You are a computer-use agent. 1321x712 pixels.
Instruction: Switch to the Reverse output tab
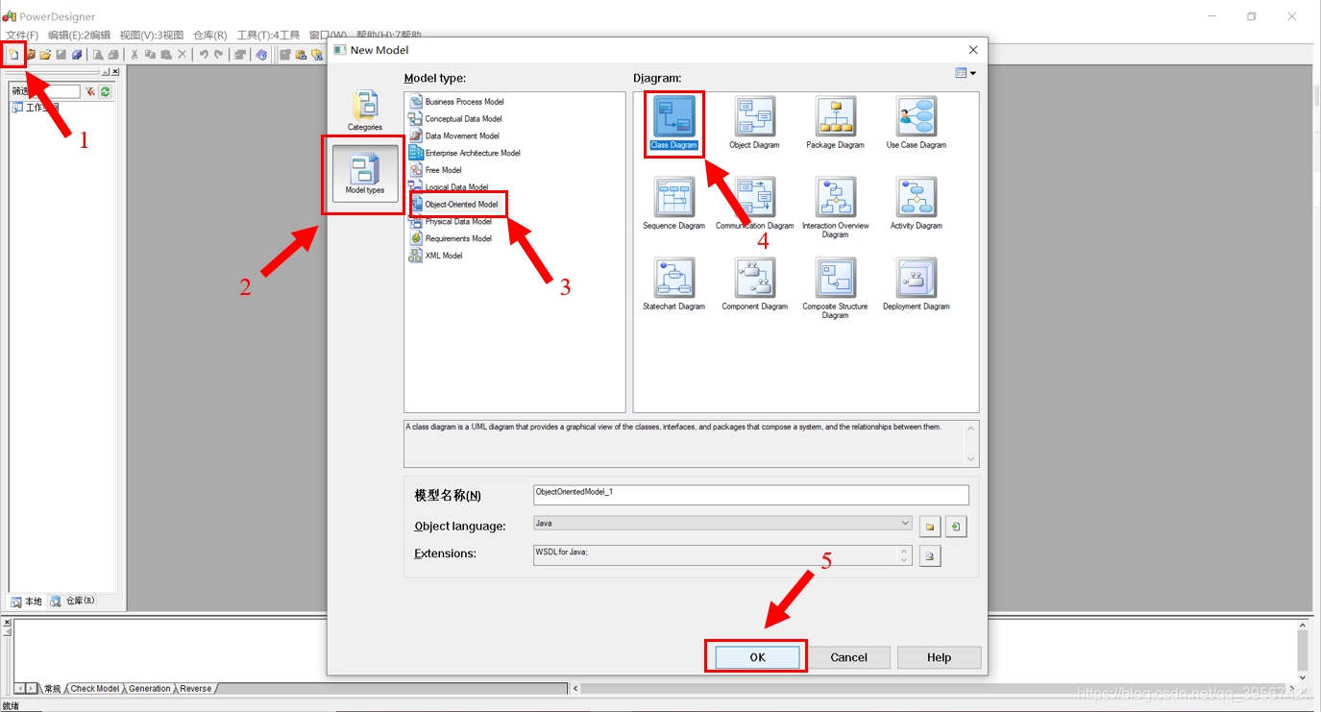pos(196,689)
